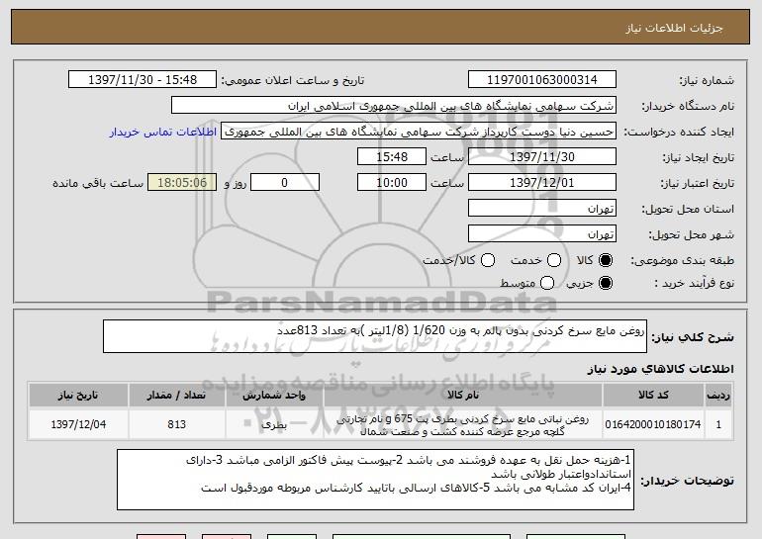Click the واحد شمارش column header
The width and height of the screenshot is (762, 539).
point(274,396)
